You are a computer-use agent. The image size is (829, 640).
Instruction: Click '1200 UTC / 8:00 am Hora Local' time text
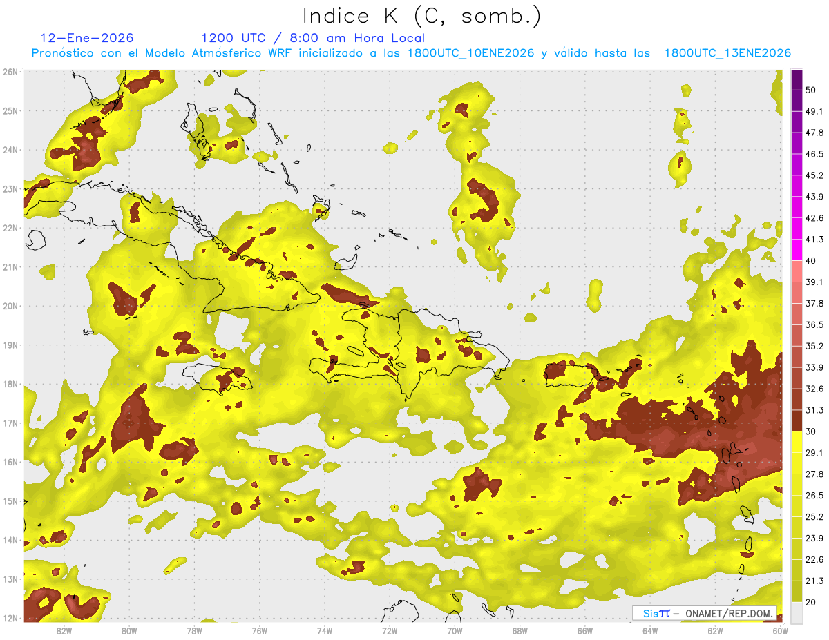(313, 38)
